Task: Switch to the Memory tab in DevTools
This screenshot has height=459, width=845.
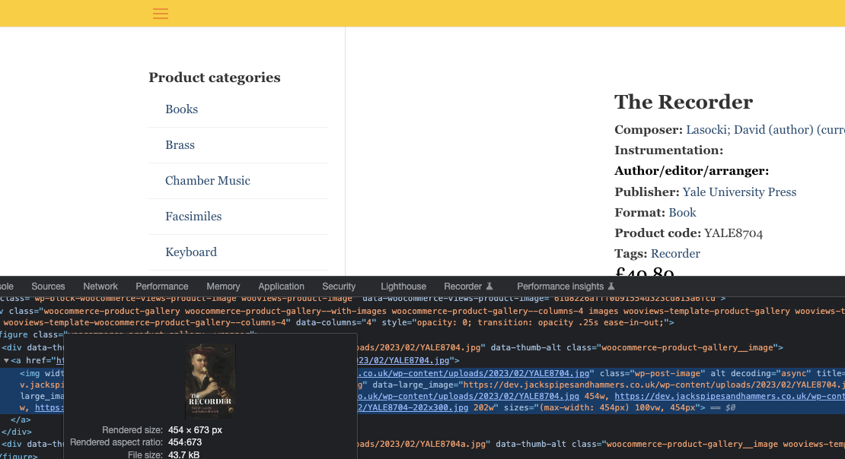Action: click(x=223, y=286)
